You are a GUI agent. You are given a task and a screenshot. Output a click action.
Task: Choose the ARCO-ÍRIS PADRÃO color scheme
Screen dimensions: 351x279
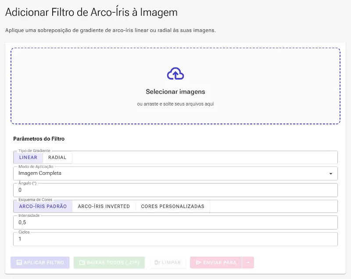[43, 206]
